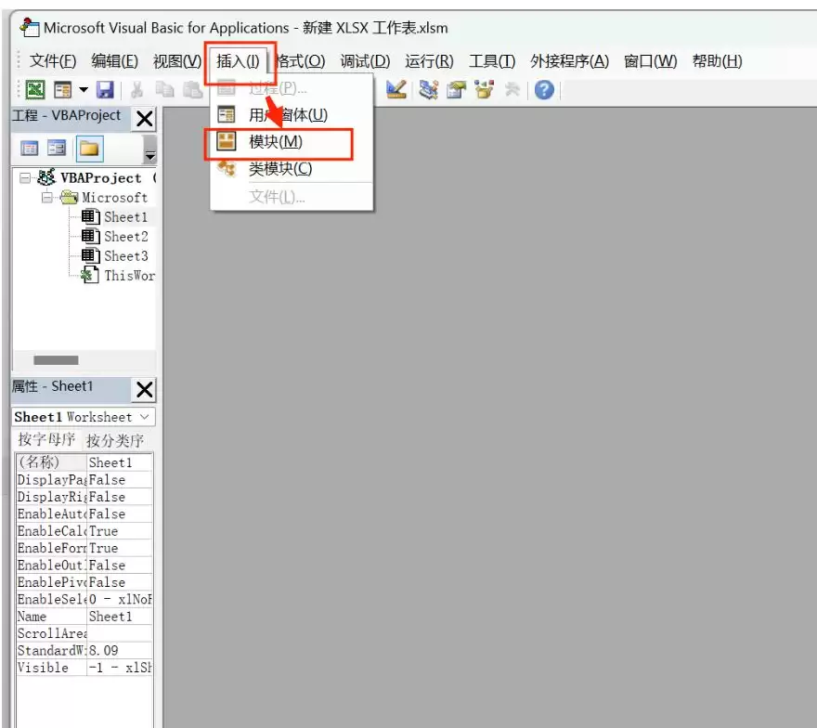Select the VBAProject root label
Viewport: 817px width, 728px height.
pos(101,178)
